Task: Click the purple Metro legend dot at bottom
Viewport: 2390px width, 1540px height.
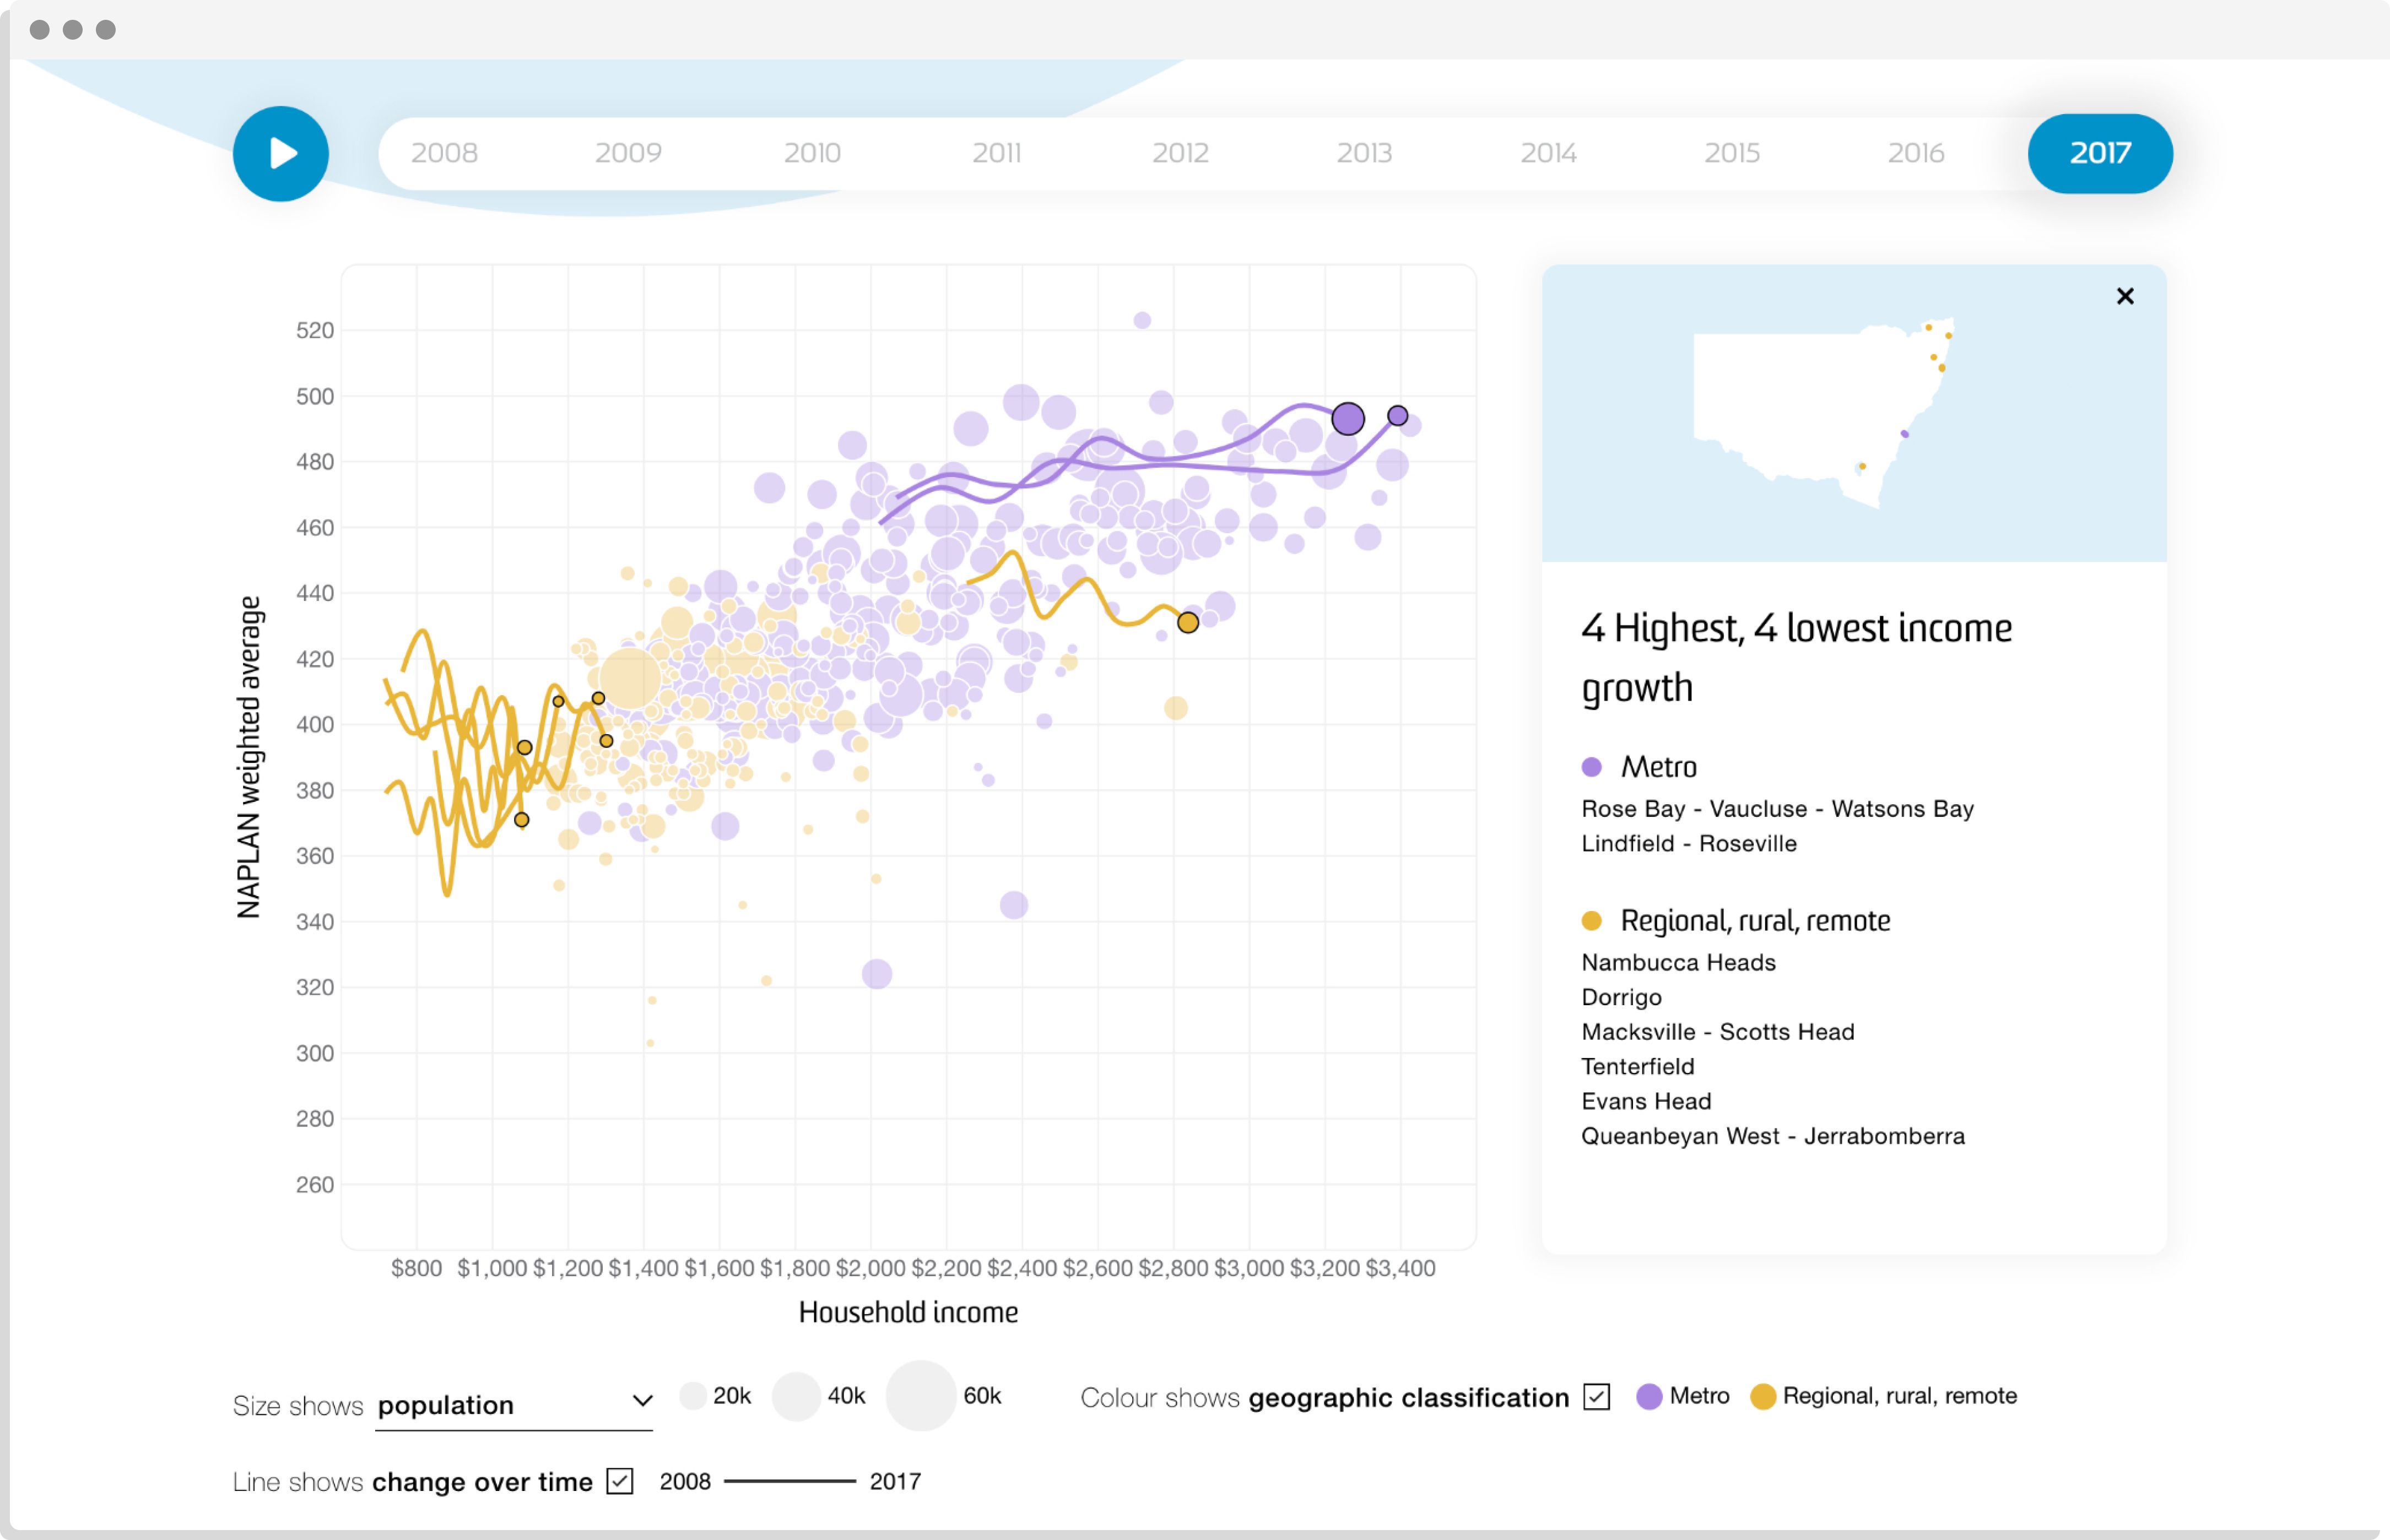Action: 1648,1396
